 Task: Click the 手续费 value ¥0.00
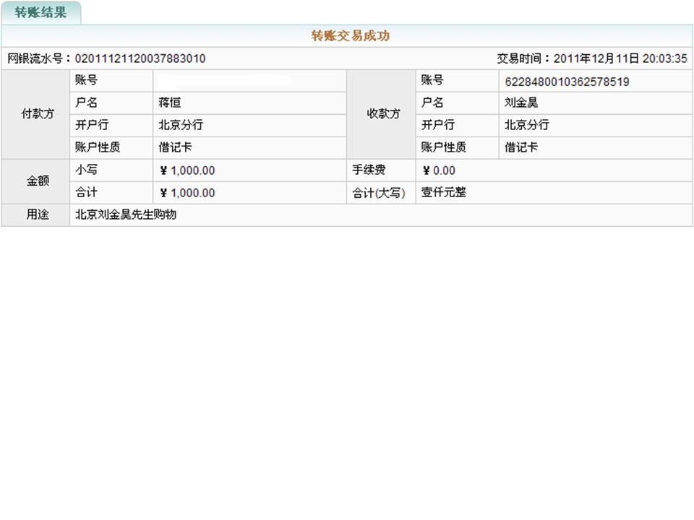click(x=439, y=171)
